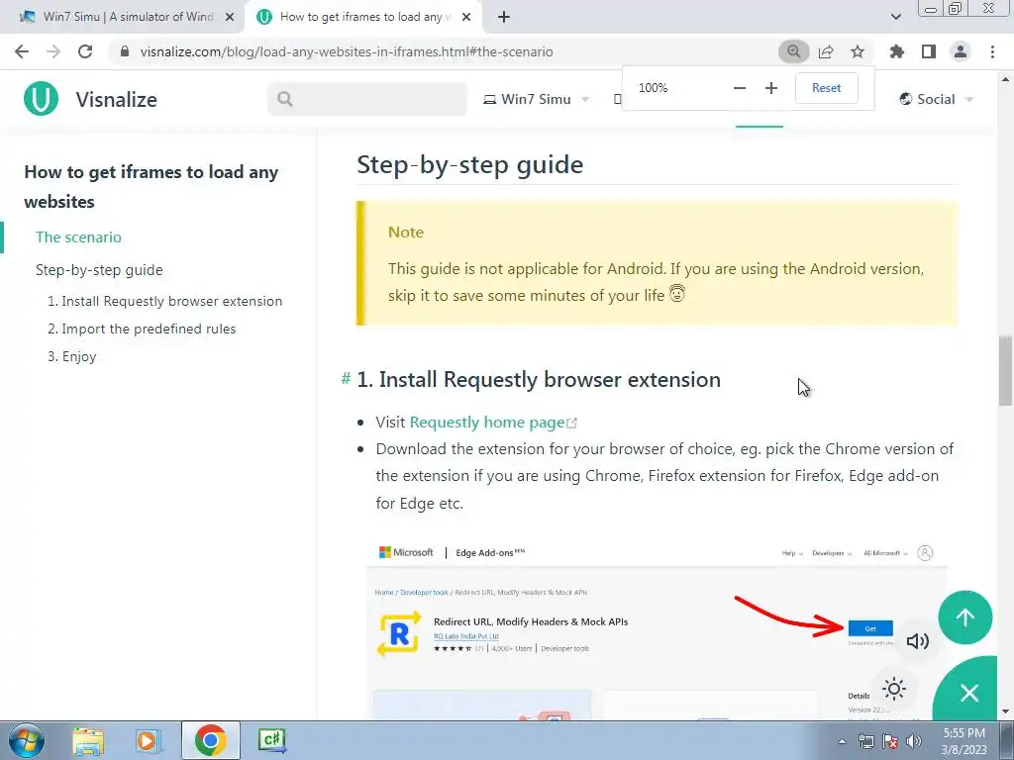
Task: Click the green back-to-top arrow button
Action: [x=964, y=617]
